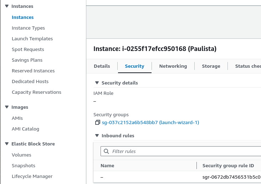Select the instance heading i-0255f17efcc950168 (Paulista)
Viewport: 261px width, 184px height.
tap(155, 49)
